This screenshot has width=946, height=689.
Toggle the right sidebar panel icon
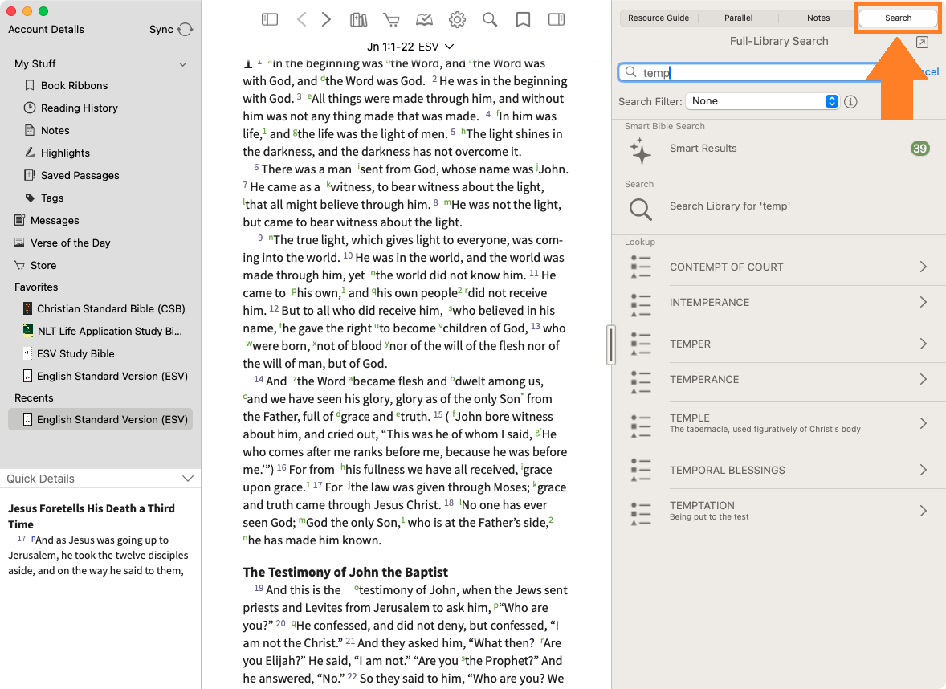[557, 20]
